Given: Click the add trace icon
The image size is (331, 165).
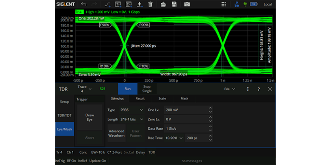Looking at the screenshot, I should (x=118, y=4).
